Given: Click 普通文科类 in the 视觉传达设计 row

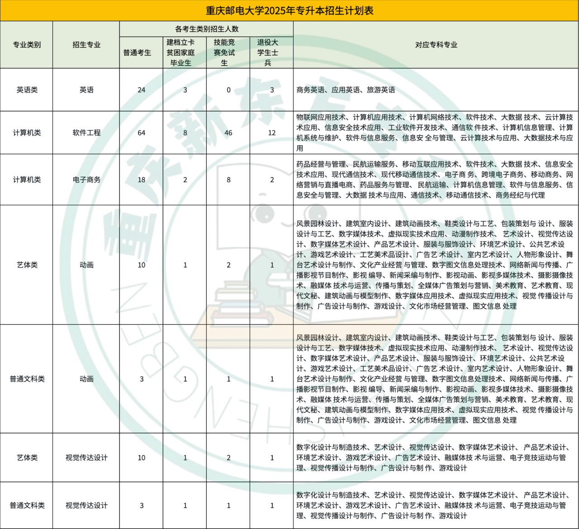Looking at the screenshot, I should point(27,505).
